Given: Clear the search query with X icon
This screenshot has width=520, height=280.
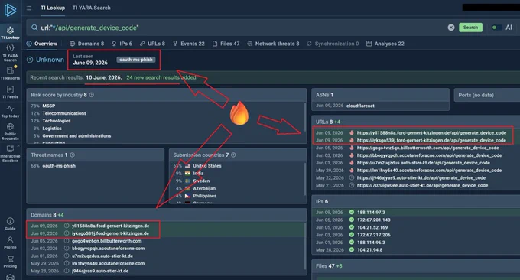Looking at the screenshot, I should [x=451, y=28].
